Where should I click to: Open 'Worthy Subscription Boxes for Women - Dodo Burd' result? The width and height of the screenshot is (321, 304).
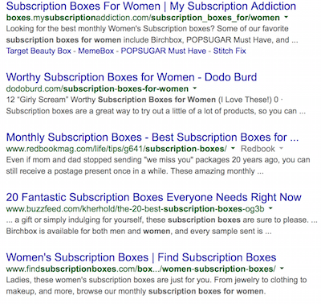132,77
